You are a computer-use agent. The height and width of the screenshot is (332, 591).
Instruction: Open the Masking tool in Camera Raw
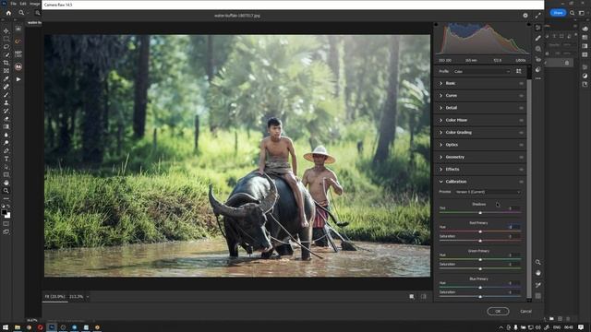537,49
